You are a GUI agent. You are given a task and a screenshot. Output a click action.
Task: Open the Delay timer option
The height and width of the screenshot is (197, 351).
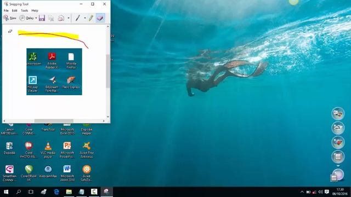26,18
